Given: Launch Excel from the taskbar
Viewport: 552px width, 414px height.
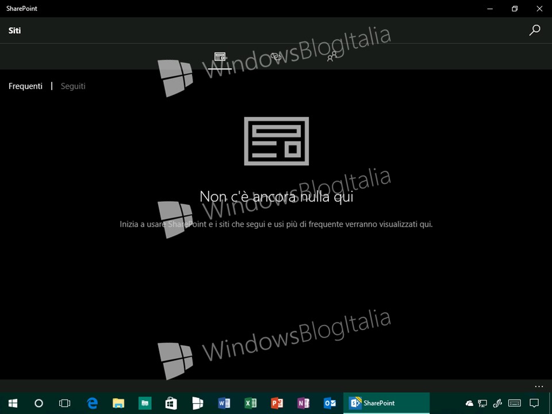Looking at the screenshot, I should pyautogui.click(x=250, y=403).
